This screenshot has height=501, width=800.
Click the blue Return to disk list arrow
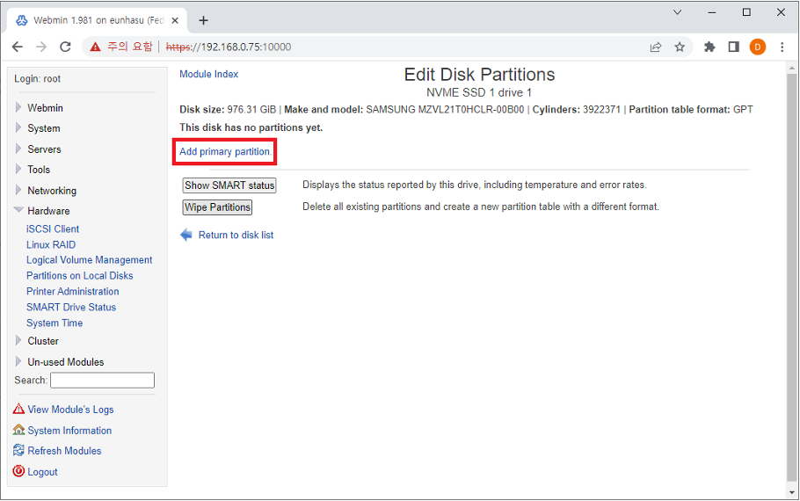[x=186, y=235]
